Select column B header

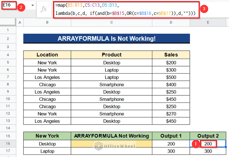[47, 22]
